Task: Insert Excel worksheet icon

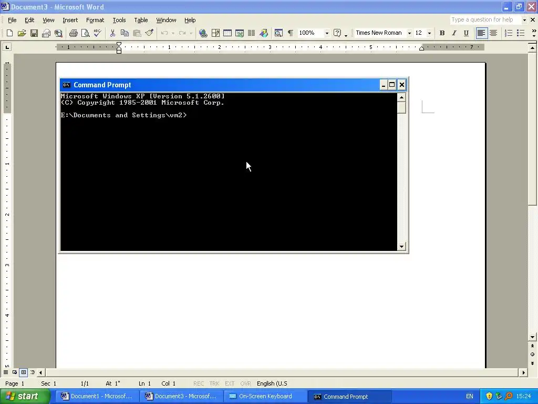Action: [x=240, y=33]
